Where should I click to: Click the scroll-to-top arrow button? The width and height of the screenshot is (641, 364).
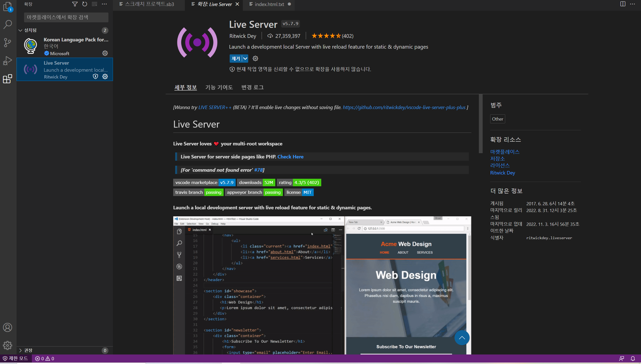tap(462, 338)
